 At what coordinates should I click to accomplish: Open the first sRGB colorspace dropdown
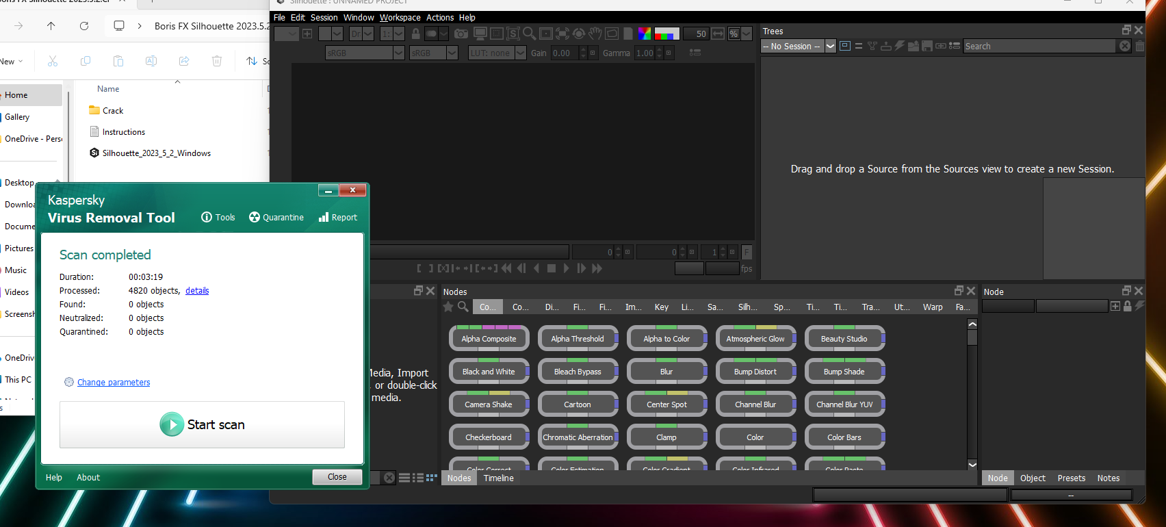point(365,53)
